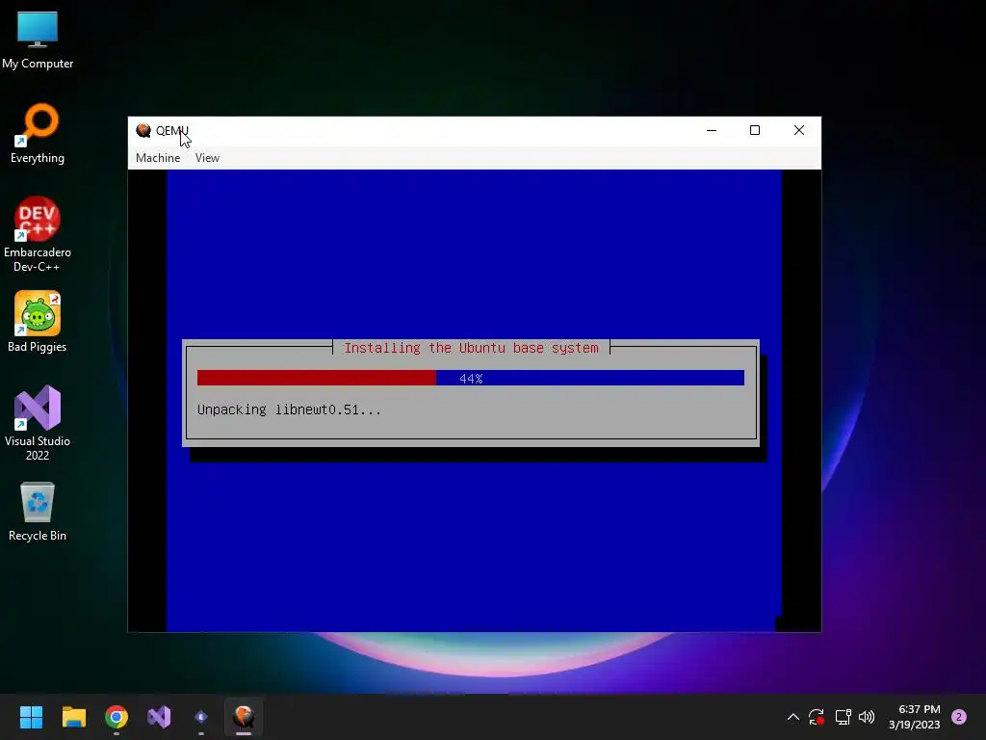Select the Visual Studio 2022 desktop shortcut
The width and height of the screenshot is (986, 740).
[x=38, y=422]
